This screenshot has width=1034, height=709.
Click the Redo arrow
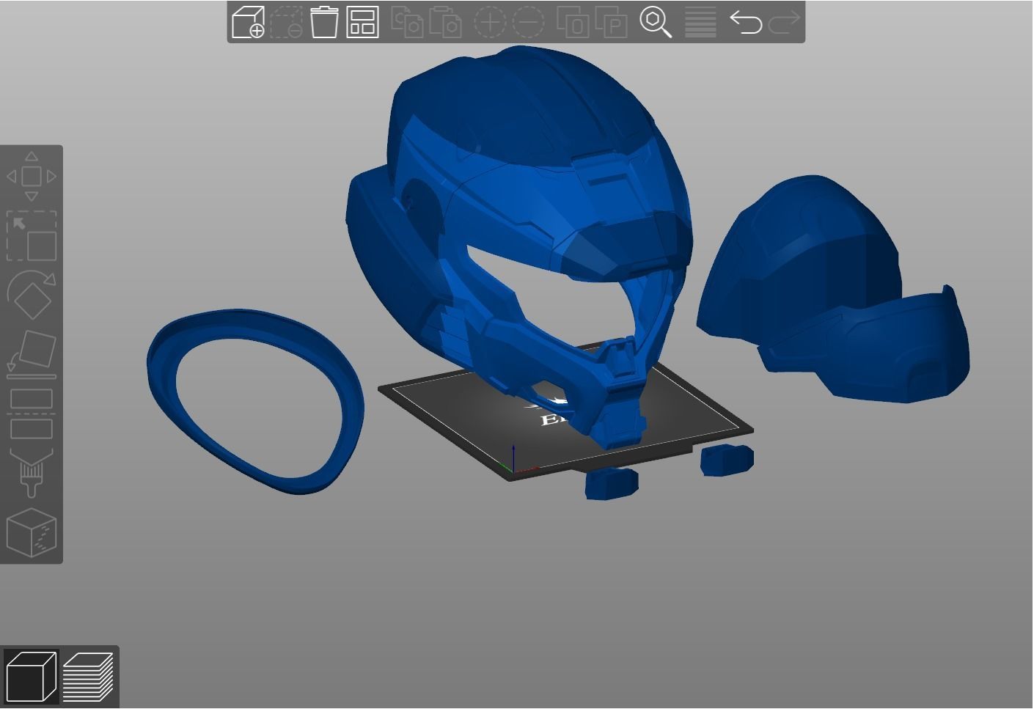coord(784,22)
